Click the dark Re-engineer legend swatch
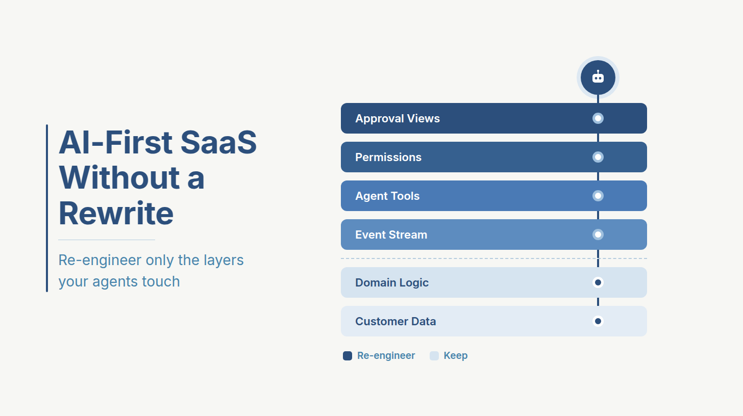743x416 pixels. point(348,356)
